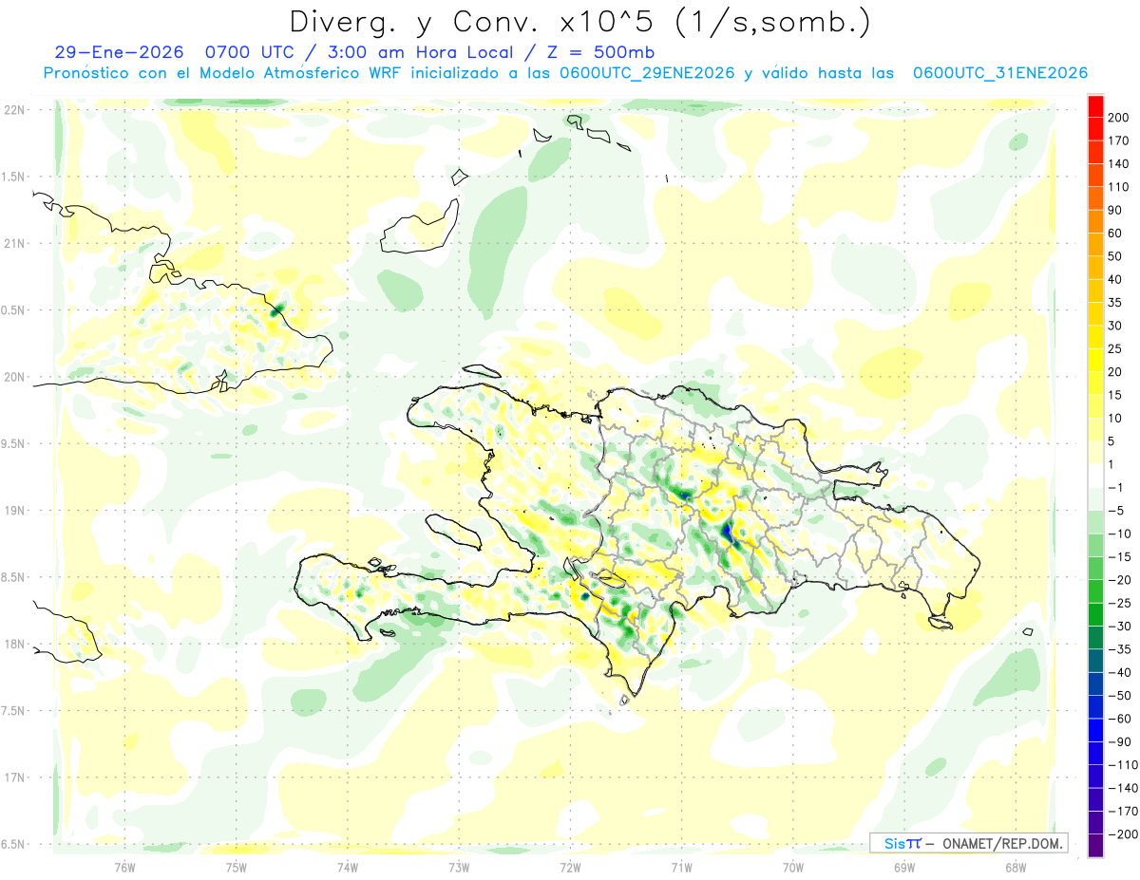Click the positive "140" color scale value
Viewport: 1140px width, 880px height.
point(1119,164)
